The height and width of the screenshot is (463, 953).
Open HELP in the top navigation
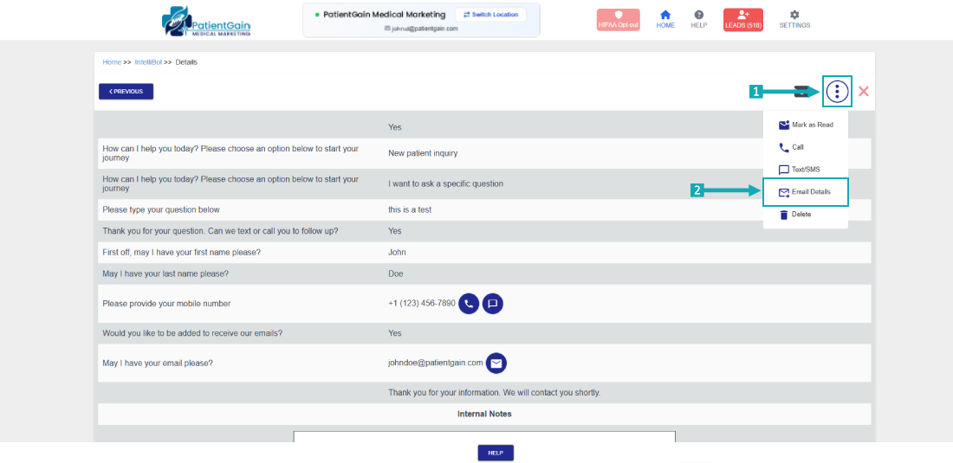[x=699, y=20]
